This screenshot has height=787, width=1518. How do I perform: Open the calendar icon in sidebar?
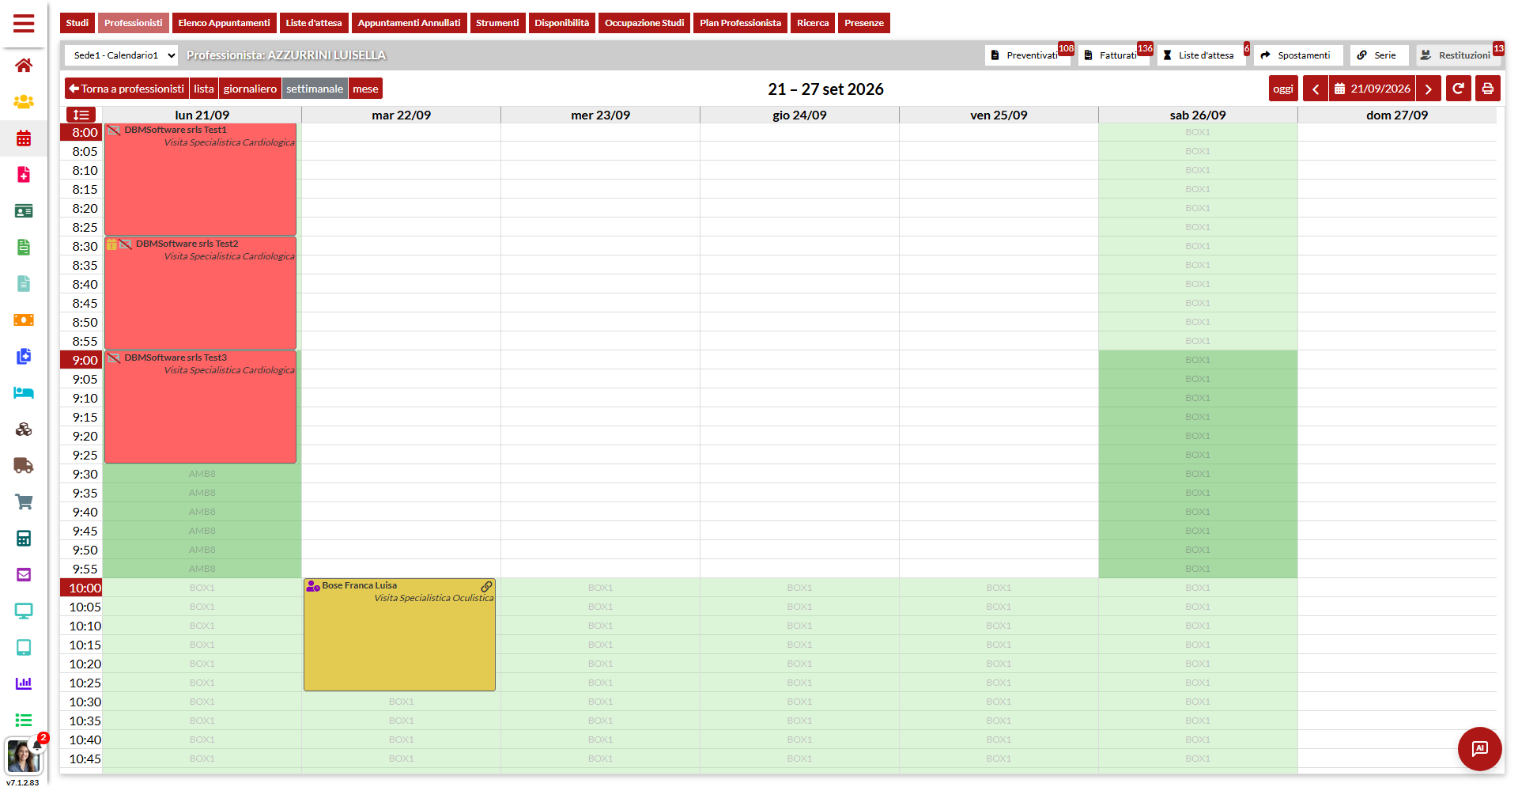coord(24,138)
